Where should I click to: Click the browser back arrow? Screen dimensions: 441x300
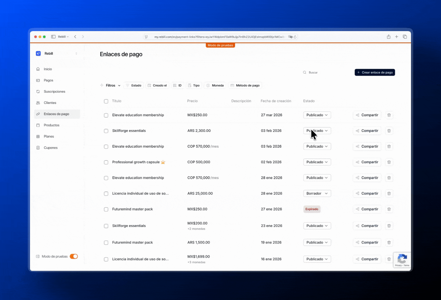tap(75, 37)
